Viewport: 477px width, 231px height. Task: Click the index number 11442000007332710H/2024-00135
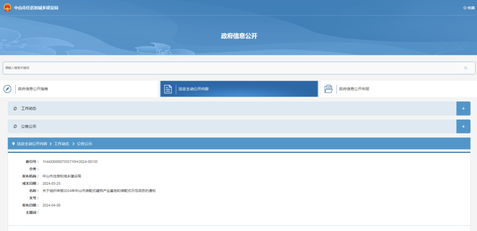point(70,161)
